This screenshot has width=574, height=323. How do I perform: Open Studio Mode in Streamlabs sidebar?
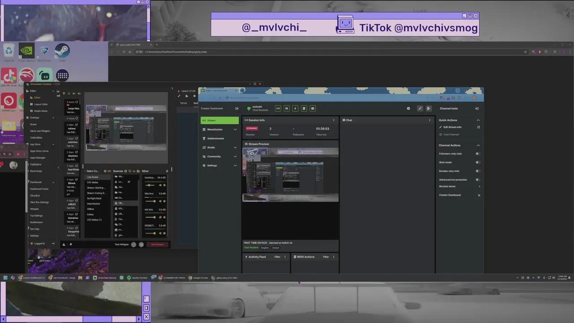pos(40,111)
